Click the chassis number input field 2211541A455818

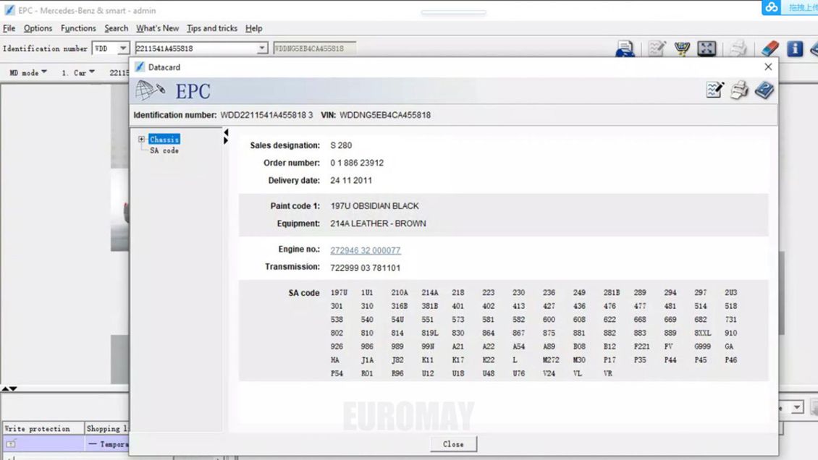[196, 48]
